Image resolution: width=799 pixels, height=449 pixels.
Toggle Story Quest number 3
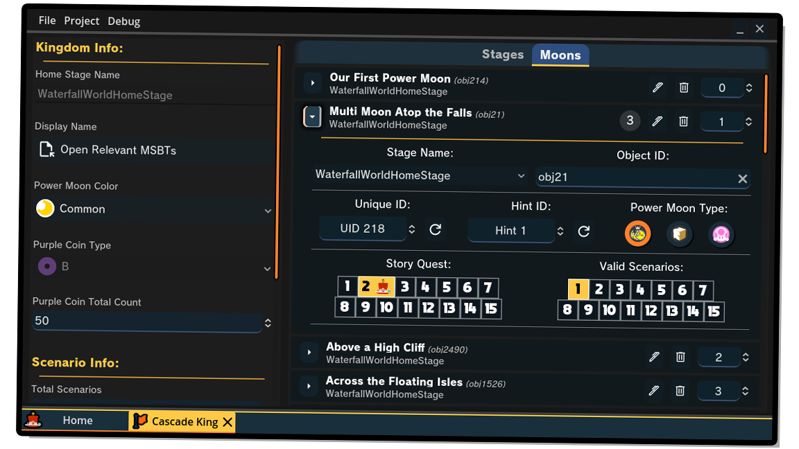point(404,287)
